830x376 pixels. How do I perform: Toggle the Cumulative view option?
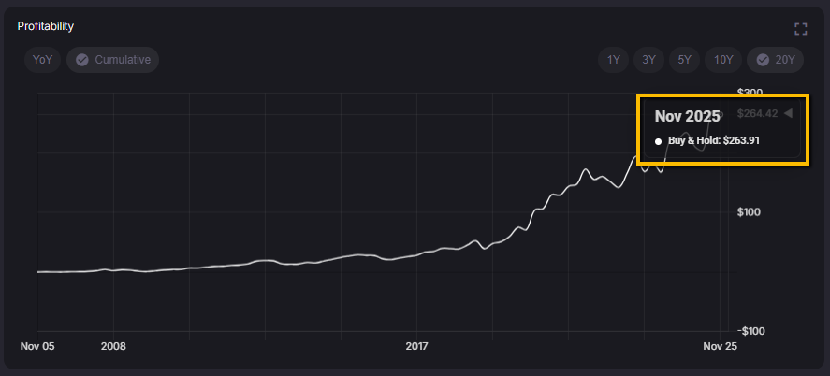113,60
